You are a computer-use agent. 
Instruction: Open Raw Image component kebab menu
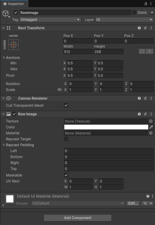click(x=151, y=114)
